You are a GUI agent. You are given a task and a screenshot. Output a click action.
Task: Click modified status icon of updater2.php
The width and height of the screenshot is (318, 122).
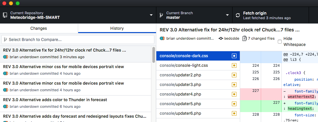click(234, 75)
